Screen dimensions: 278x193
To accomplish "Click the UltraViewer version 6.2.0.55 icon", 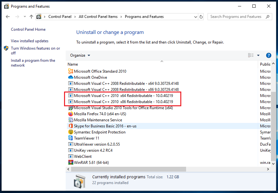I will (x=70, y=144).
